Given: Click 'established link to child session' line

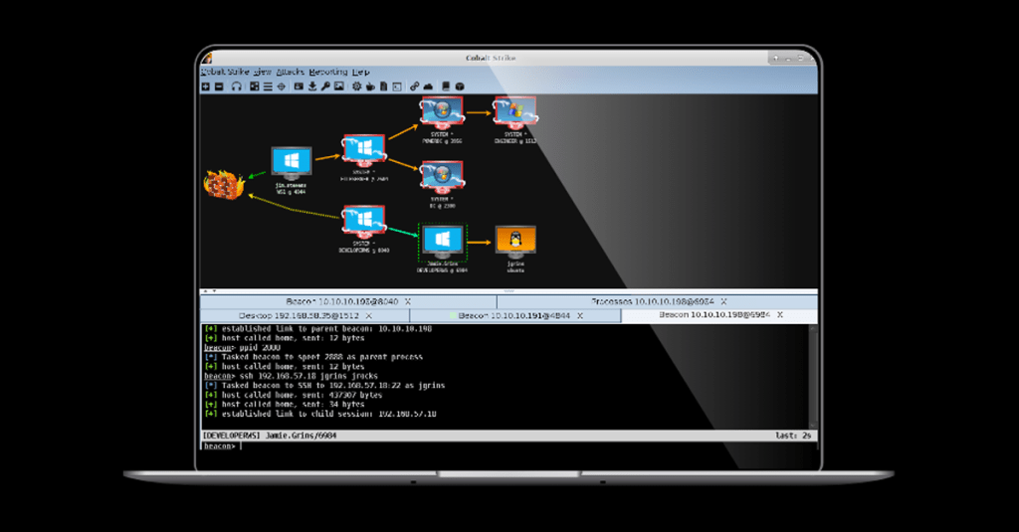Looking at the screenshot, I should pyautogui.click(x=320, y=414).
